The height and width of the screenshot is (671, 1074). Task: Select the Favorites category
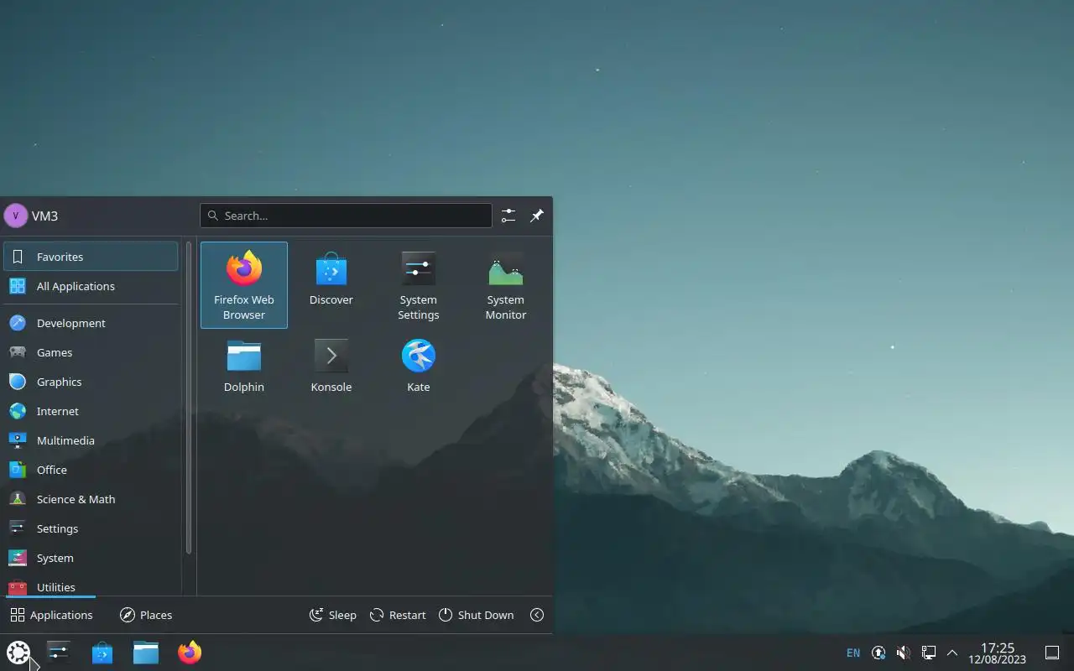click(x=91, y=257)
